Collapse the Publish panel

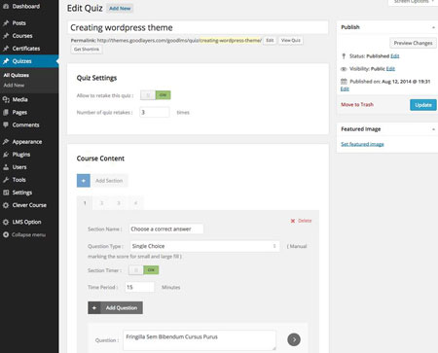433,27
